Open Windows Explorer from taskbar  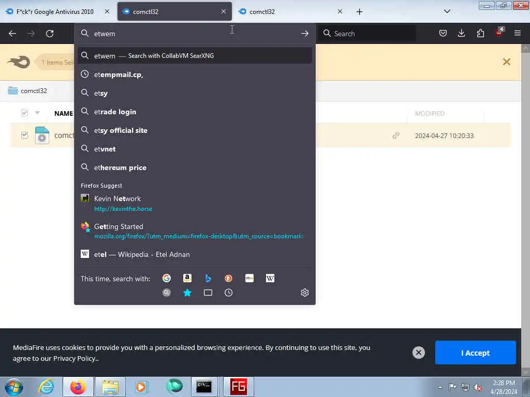110,387
